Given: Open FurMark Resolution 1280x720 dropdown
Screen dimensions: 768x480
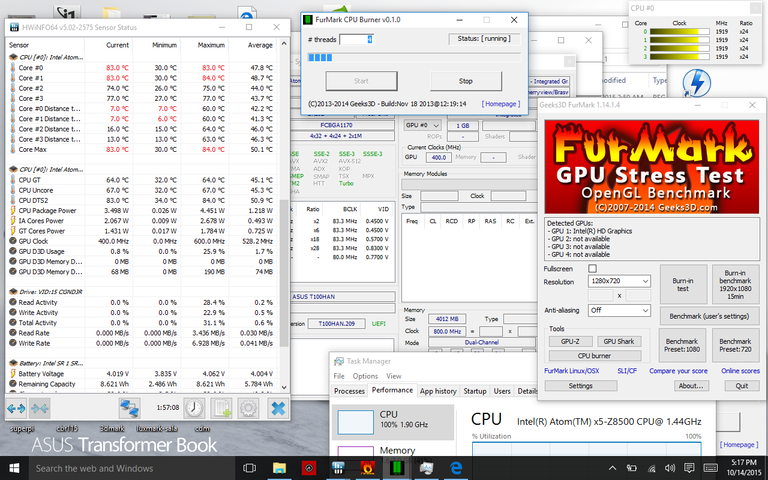Looking at the screenshot, I should [619, 281].
